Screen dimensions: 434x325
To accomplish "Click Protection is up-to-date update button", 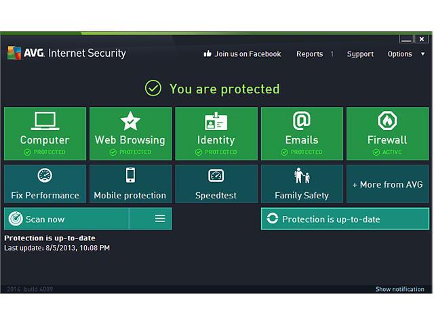I will [x=344, y=219].
